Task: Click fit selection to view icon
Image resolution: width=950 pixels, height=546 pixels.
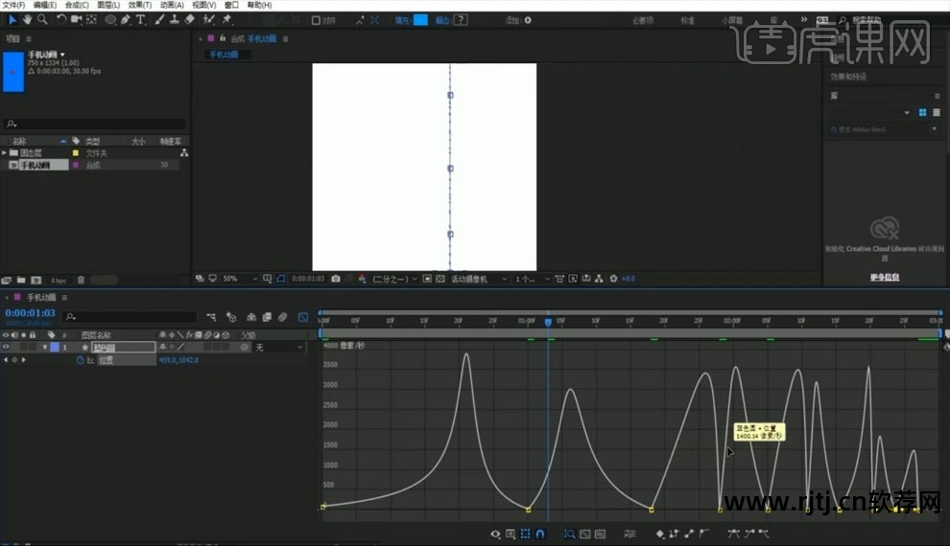Action: 584,534
